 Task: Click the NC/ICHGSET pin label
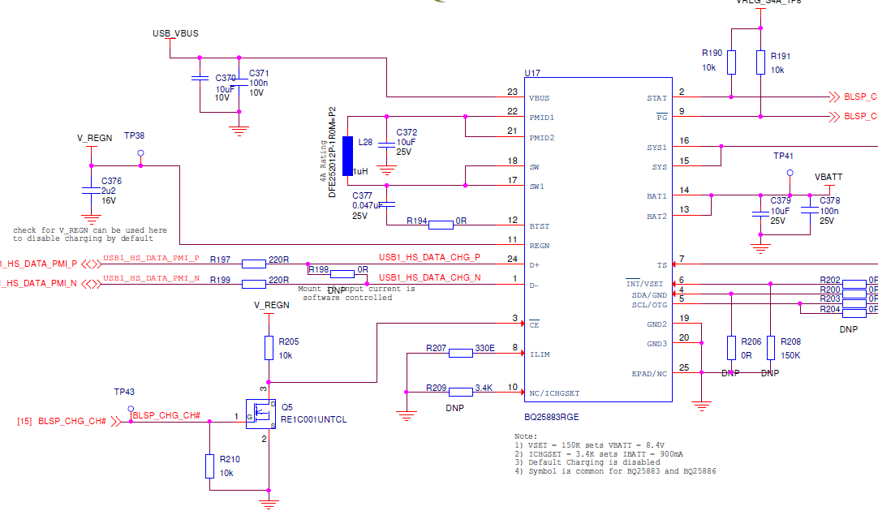[x=554, y=393]
